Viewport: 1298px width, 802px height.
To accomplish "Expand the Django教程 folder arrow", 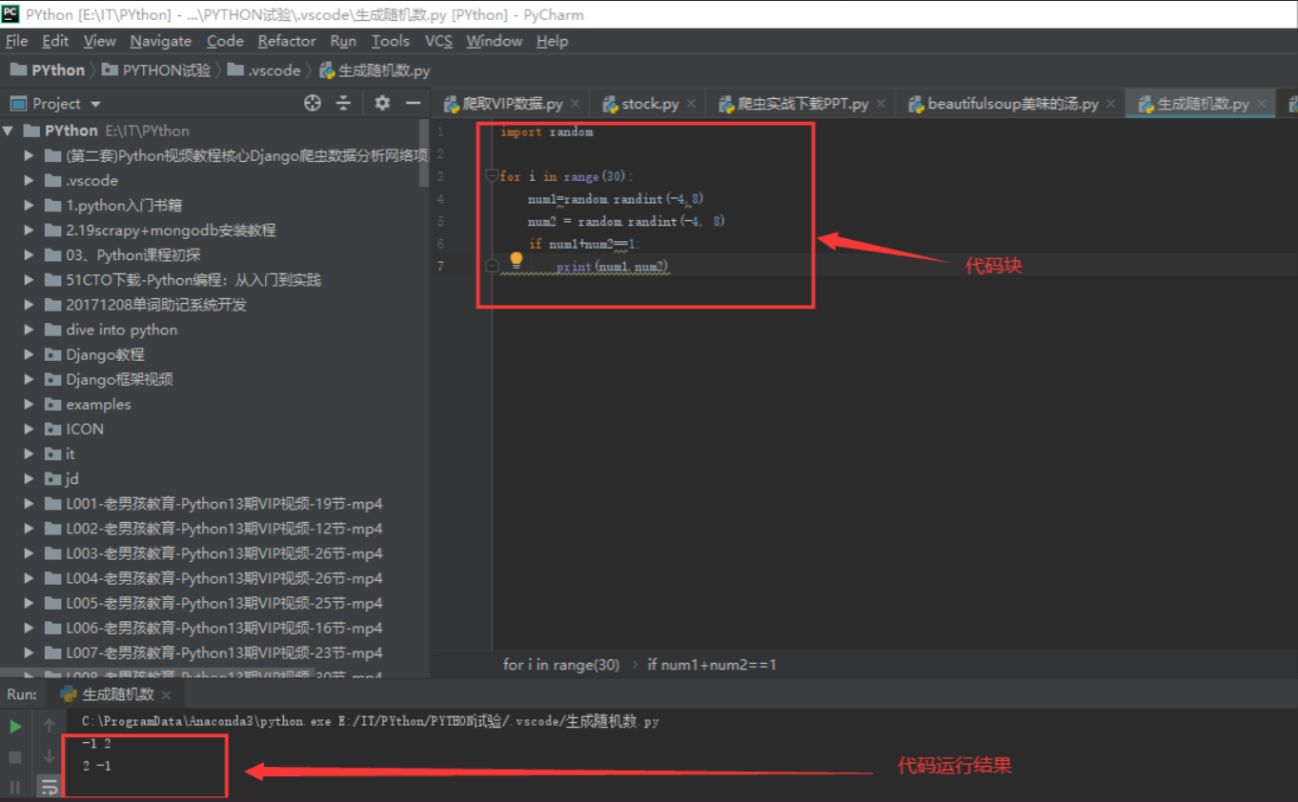I will click(x=30, y=354).
